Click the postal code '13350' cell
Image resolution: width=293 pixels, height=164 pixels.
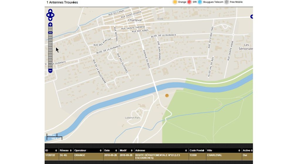click(197, 156)
